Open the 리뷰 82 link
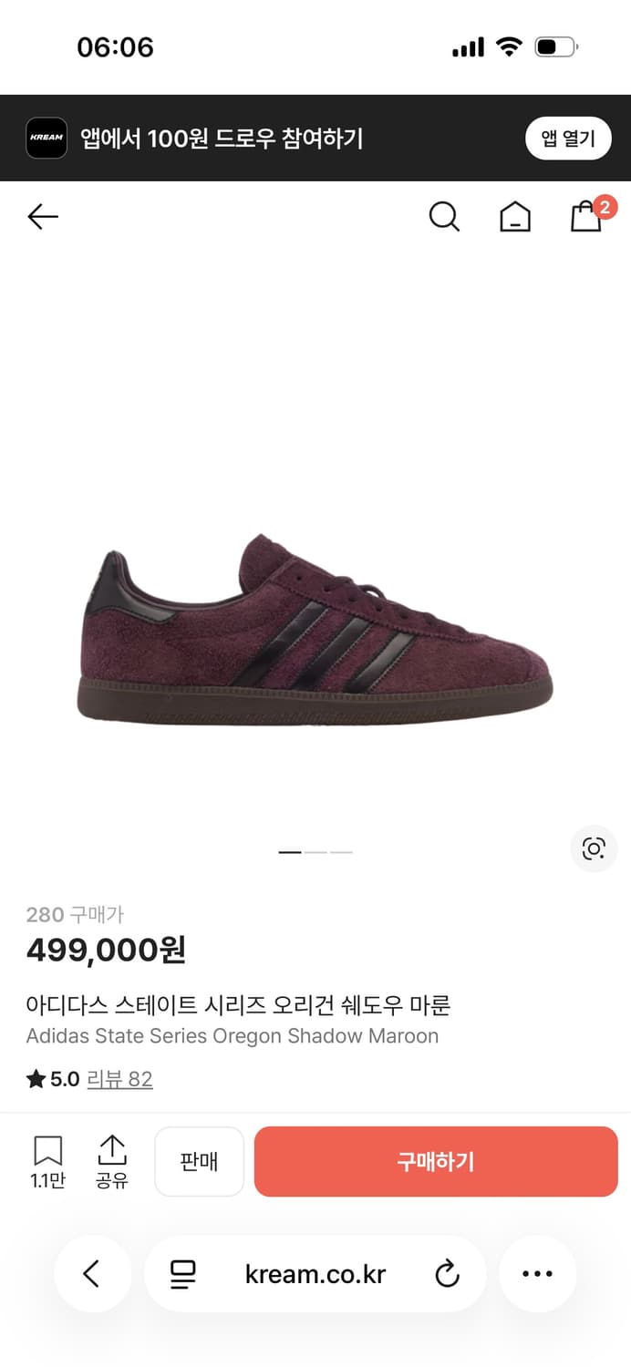This screenshot has width=631, height=1367. pos(119,1080)
